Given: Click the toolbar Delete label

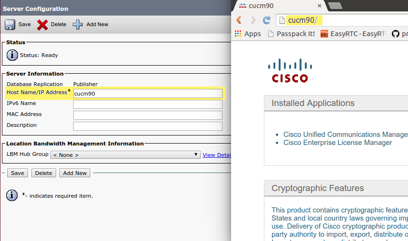Looking at the screenshot, I should coord(58,24).
